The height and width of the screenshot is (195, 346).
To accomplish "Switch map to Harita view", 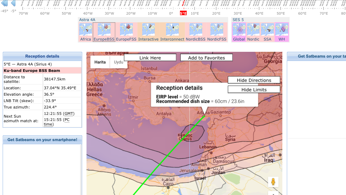I will tap(100, 62).
